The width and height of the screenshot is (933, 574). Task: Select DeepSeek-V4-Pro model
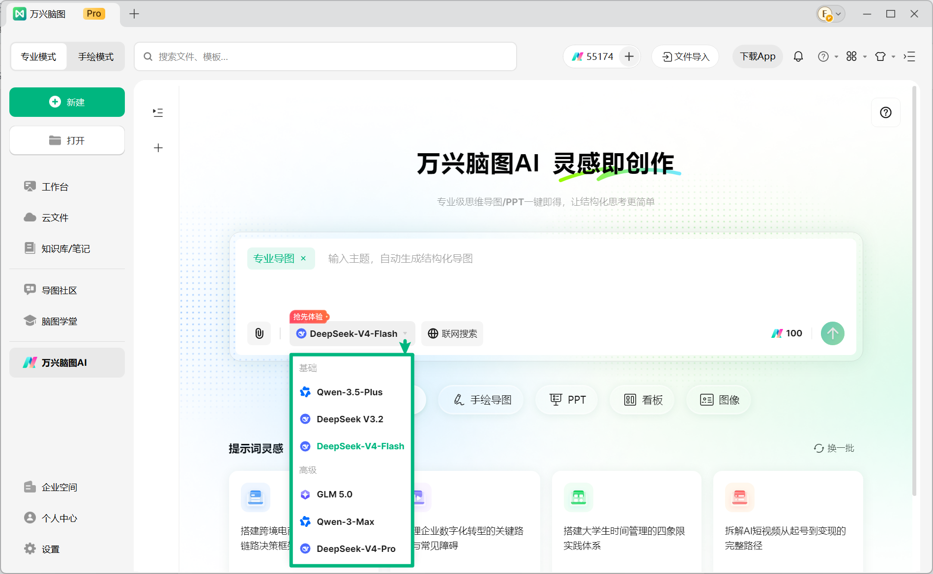pos(351,548)
